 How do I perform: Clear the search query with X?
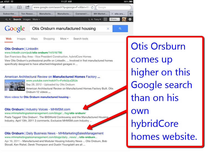pos(108,29)
